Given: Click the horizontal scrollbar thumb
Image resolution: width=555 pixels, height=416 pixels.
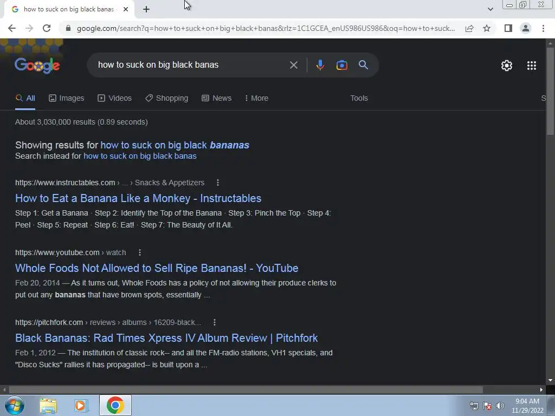Looking at the screenshot, I should tap(246, 390).
